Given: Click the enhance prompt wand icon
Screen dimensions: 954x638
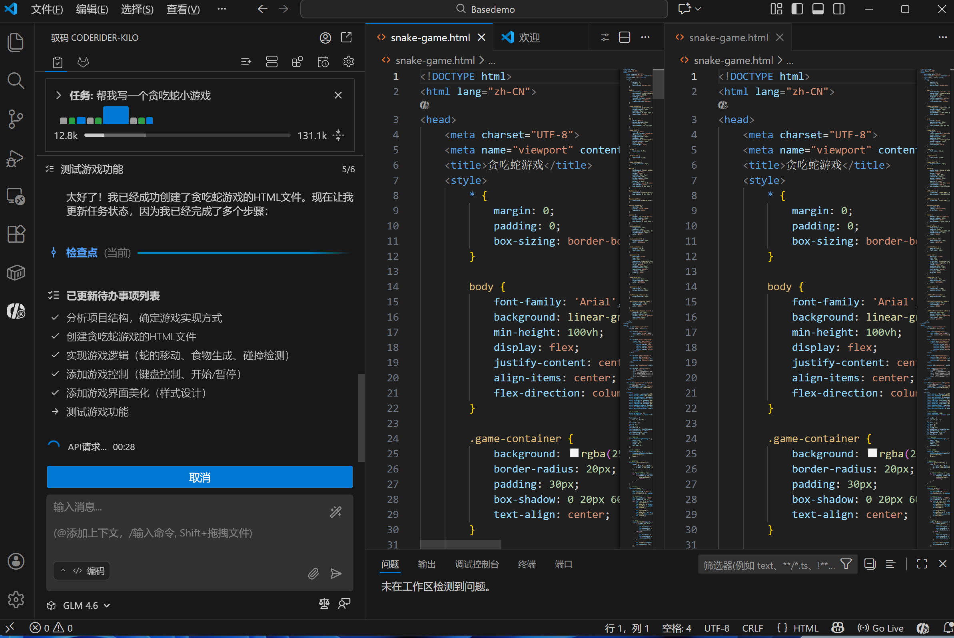Looking at the screenshot, I should (x=336, y=512).
